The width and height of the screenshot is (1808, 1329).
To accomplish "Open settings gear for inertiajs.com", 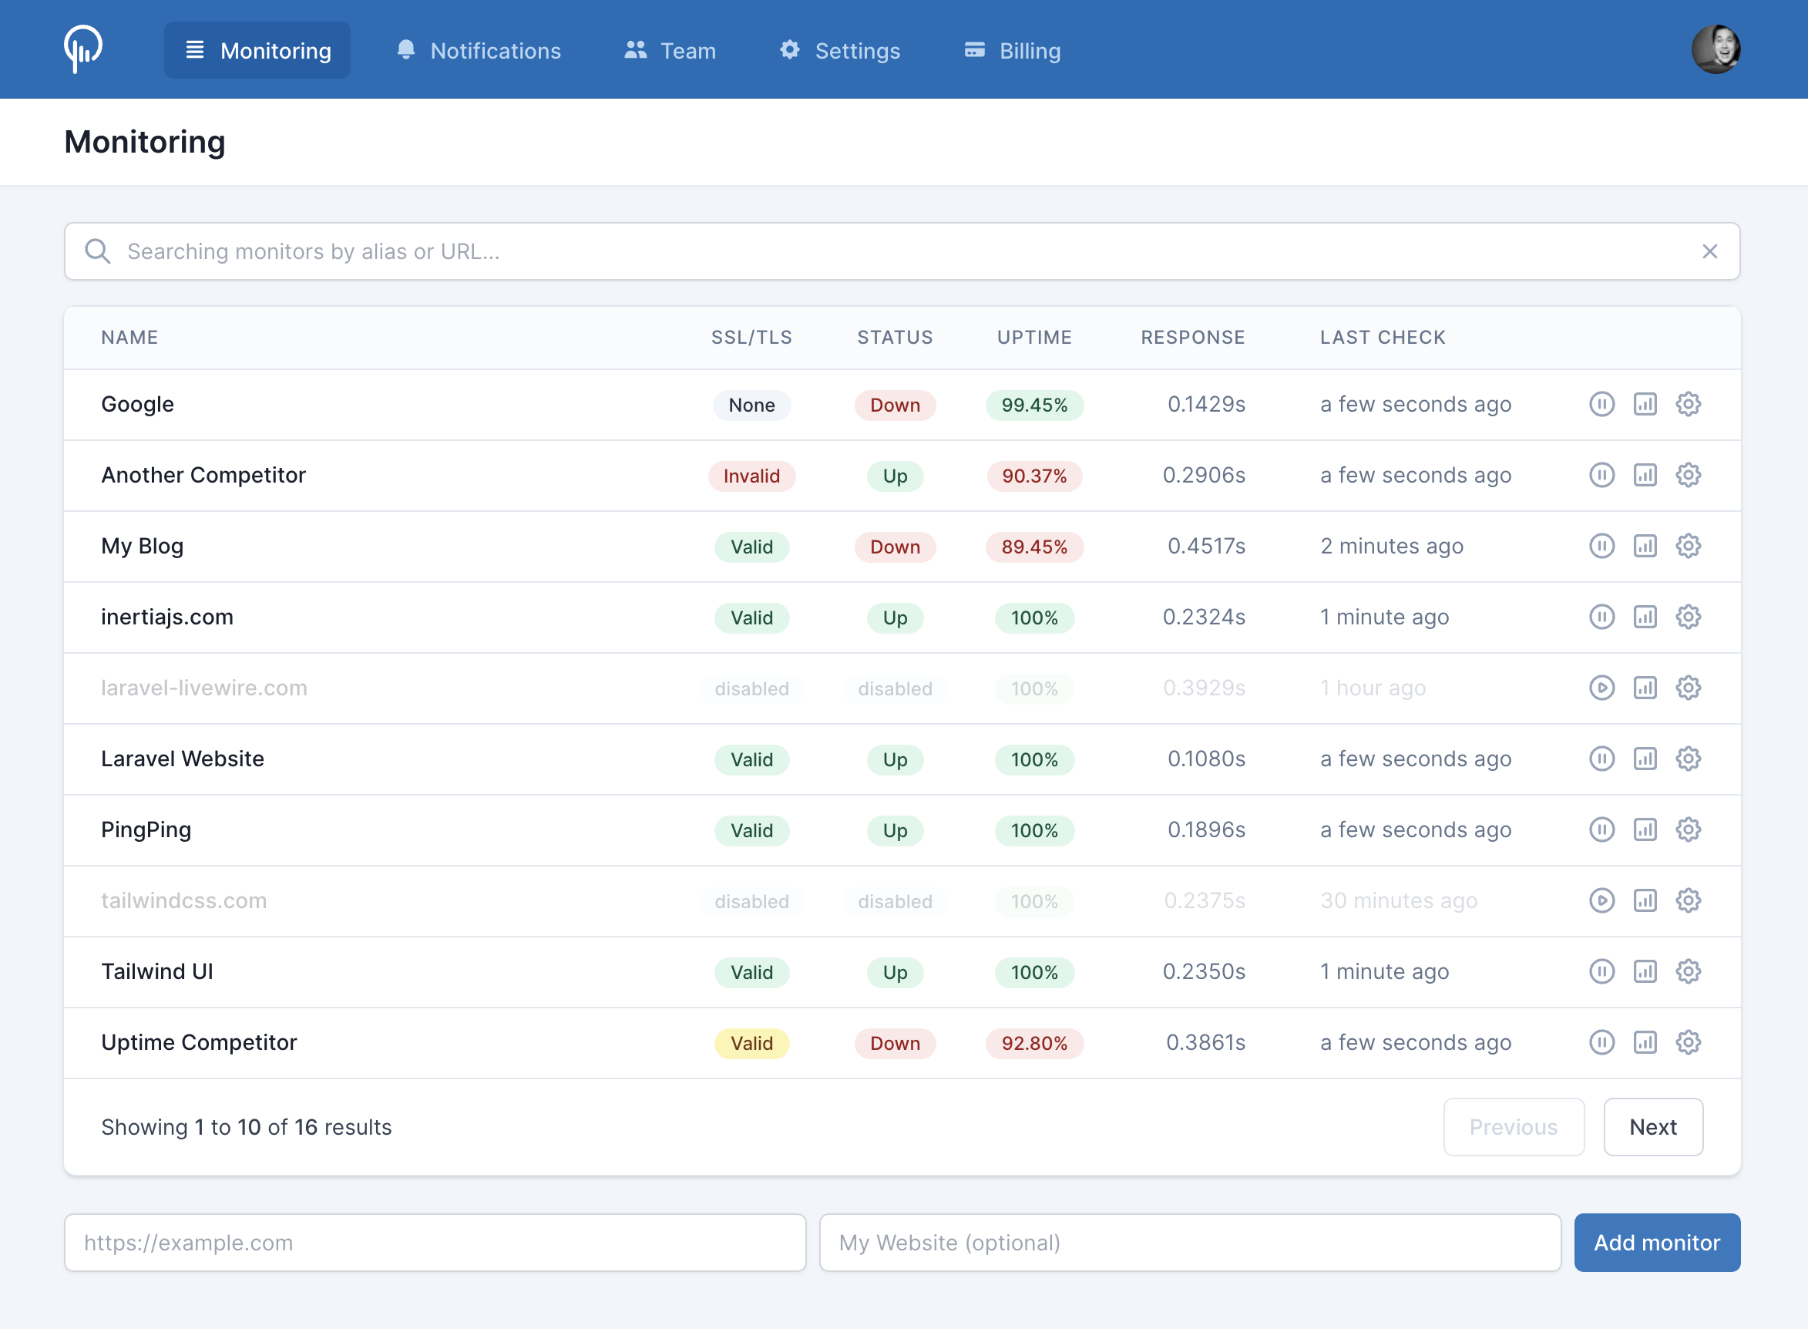I will [1689, 617].
